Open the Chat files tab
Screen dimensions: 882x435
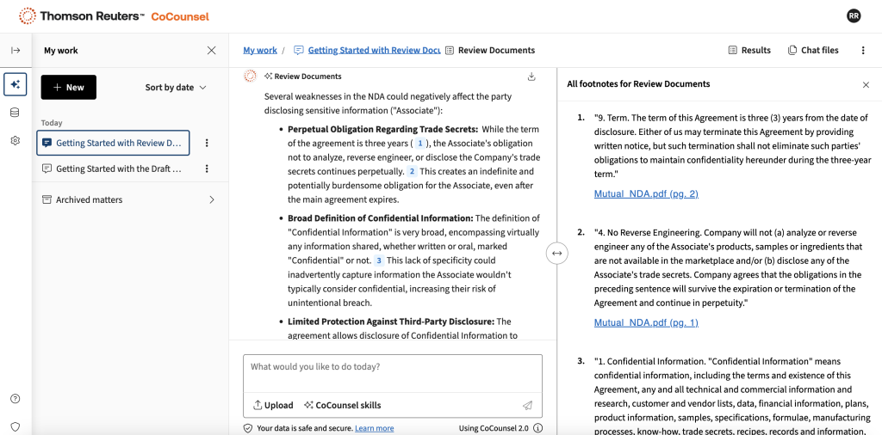tap(812, 51)
